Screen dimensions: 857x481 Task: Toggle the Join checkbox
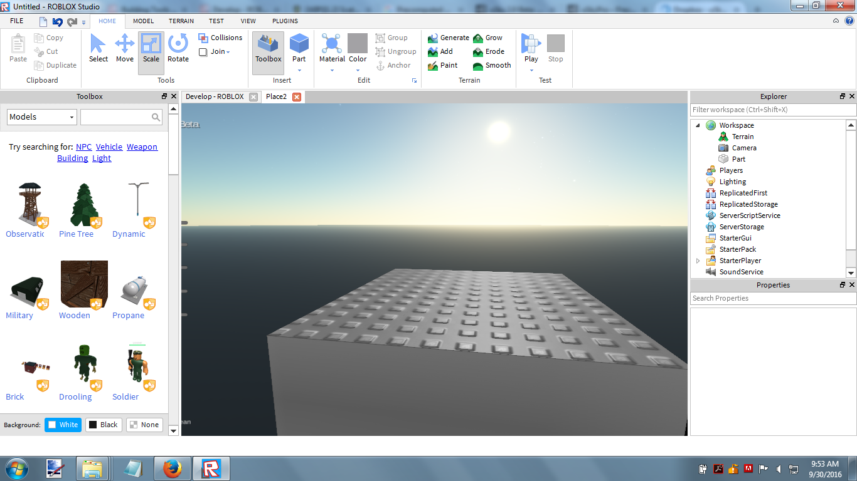coord(203,52)
